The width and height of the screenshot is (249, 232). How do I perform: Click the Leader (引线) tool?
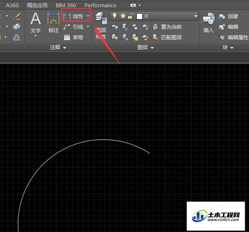73,27
